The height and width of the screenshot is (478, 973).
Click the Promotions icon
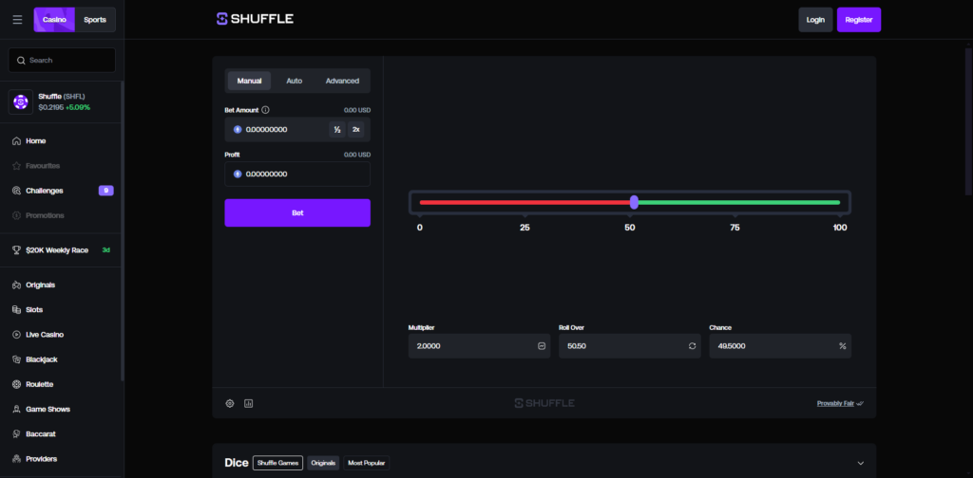[x=17, y=215]
